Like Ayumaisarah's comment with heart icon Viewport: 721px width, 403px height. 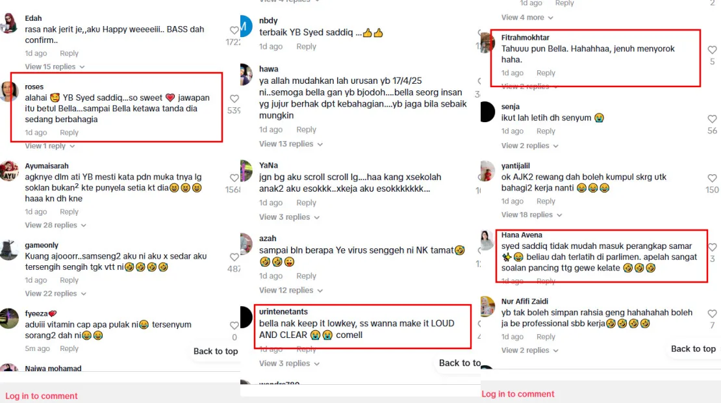(234, 177)
